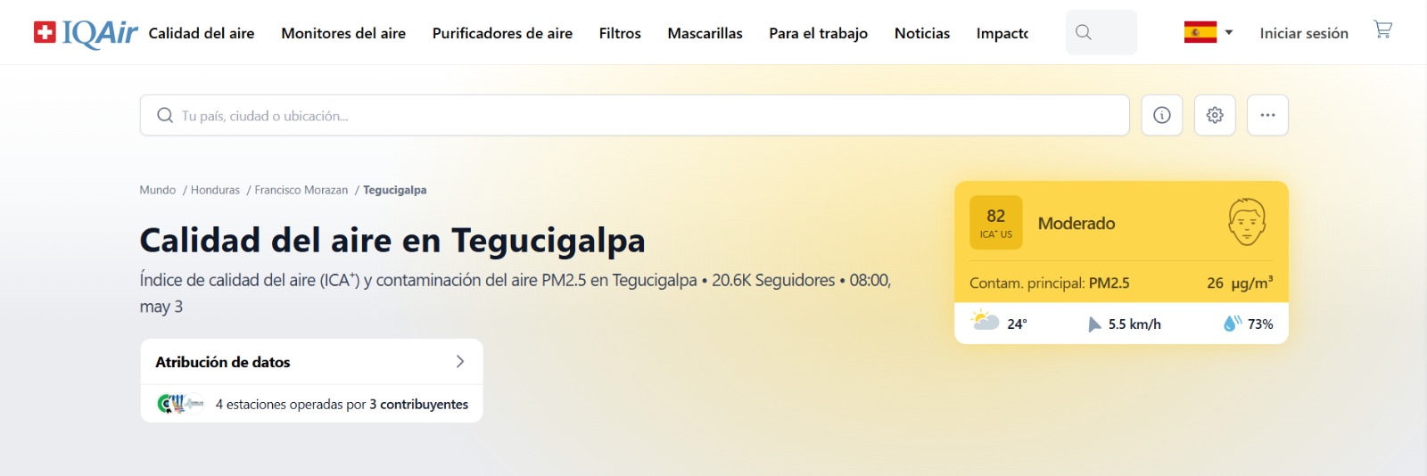The height and width of the screenshot is (476, 1427).
Task: Click the face icon on AQI card
Action: 1247,222
